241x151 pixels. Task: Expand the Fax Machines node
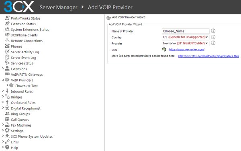coord(3,125)
